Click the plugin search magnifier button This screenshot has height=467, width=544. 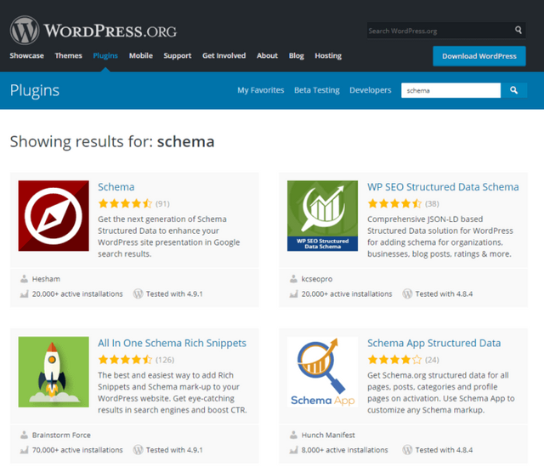coord(513,90)
